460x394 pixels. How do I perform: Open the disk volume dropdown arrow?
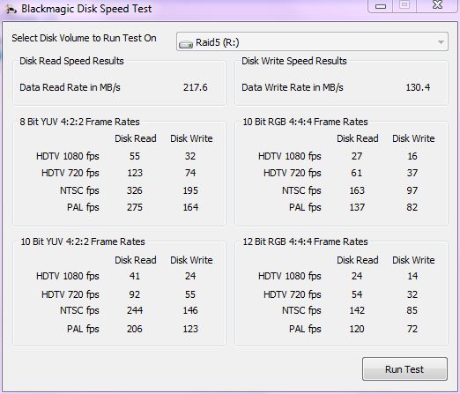coord(441,42)
